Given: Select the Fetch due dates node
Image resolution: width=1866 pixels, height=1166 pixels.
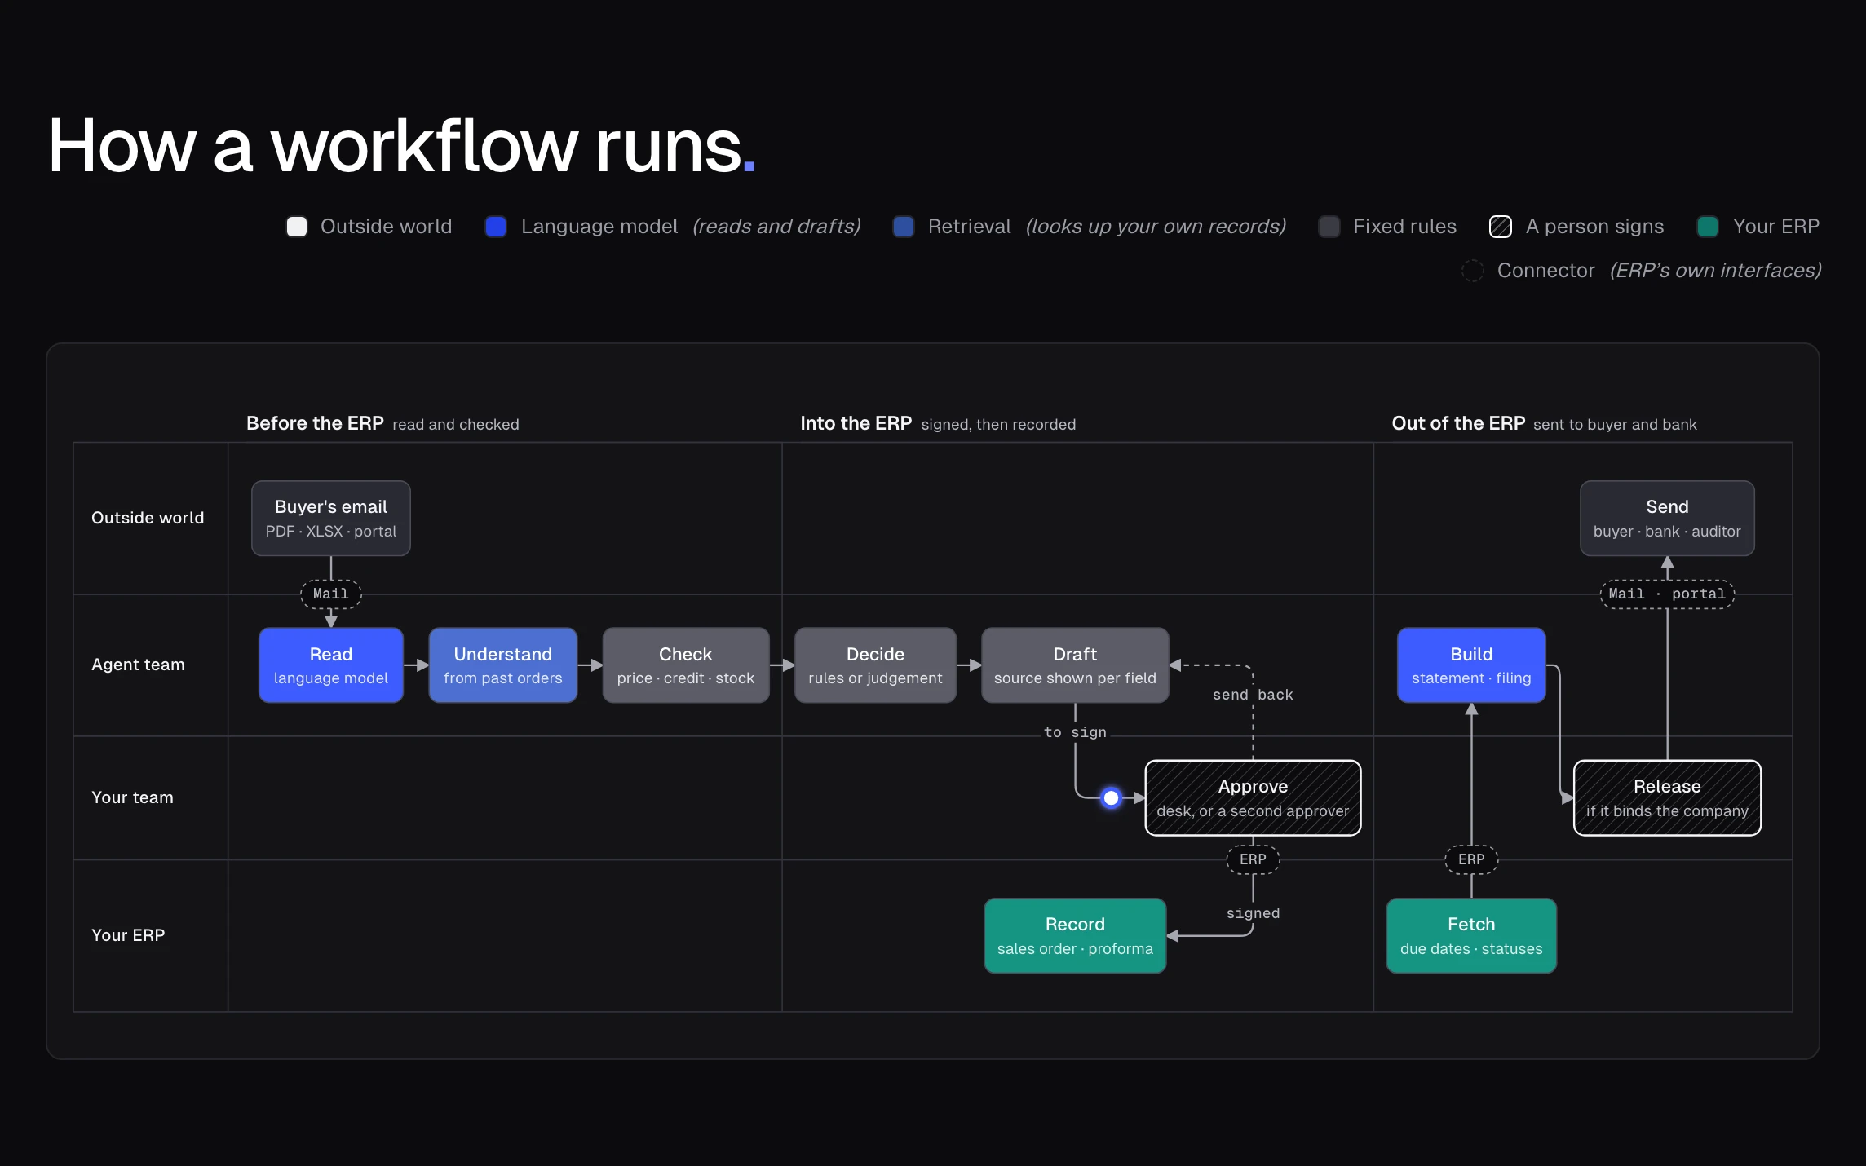Looking at the screenshot, I should (x=1472, y=936).
